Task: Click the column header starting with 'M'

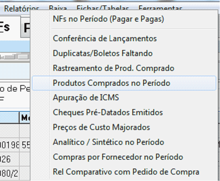Action: [25, 118]
